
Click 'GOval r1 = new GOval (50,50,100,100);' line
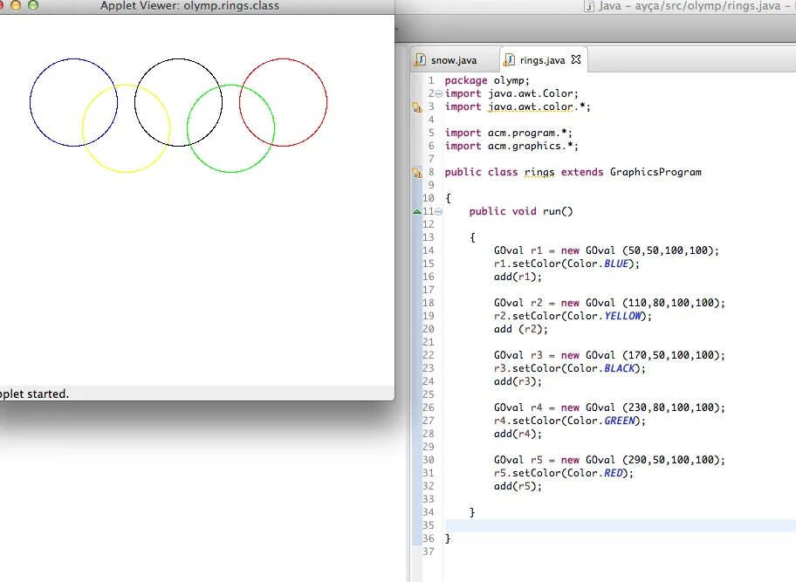click(606, 250)
